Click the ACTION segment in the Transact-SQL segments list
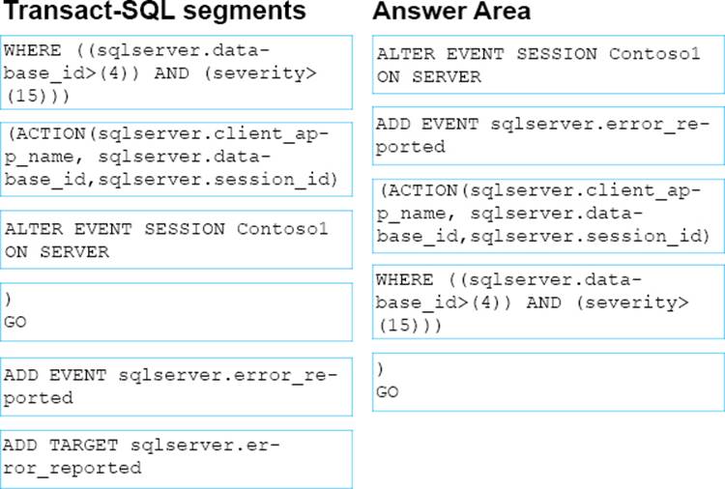Viewport: 725px width, 489px height. pyautogui.click(x=176, y=156)
